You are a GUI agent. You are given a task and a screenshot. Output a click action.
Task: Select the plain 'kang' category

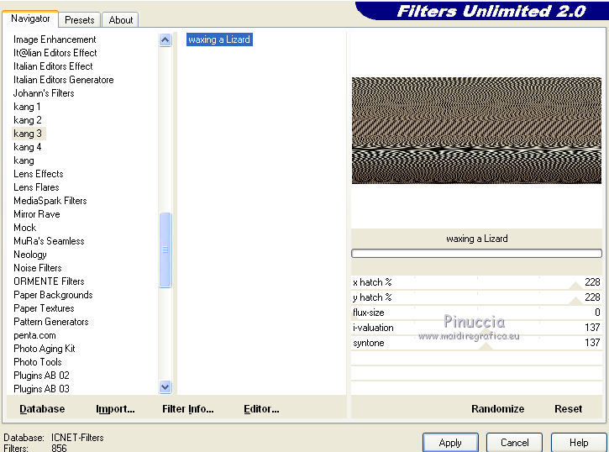tap(24, 160)
